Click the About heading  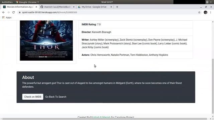(28, 77)
